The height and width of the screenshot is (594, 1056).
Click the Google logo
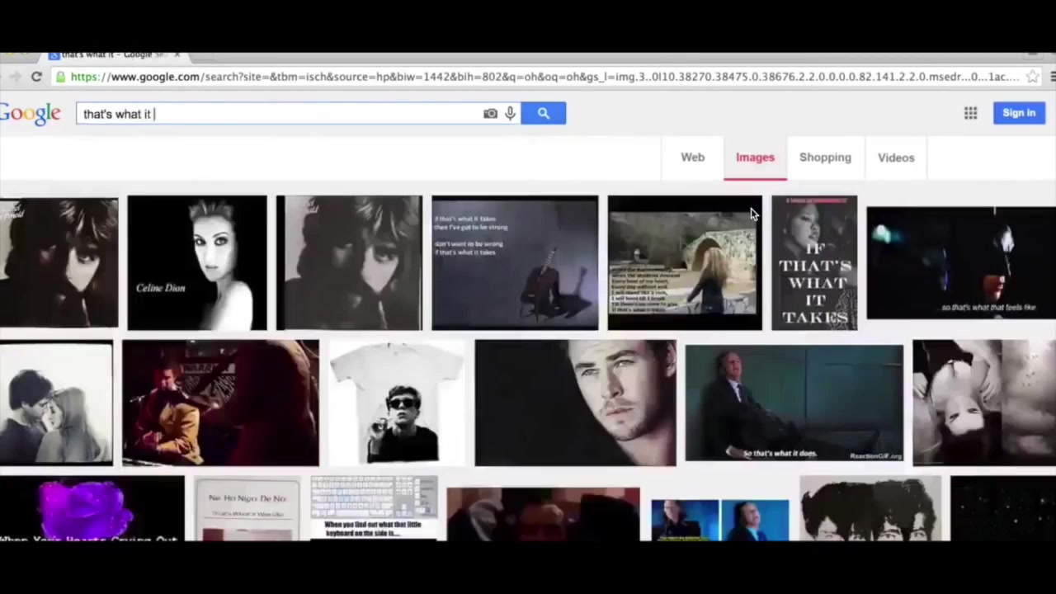[x=31, y=113]
